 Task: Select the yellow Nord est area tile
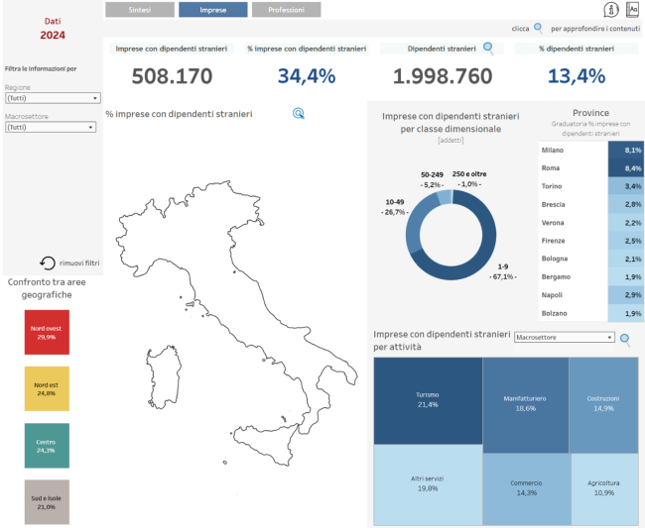47,388
